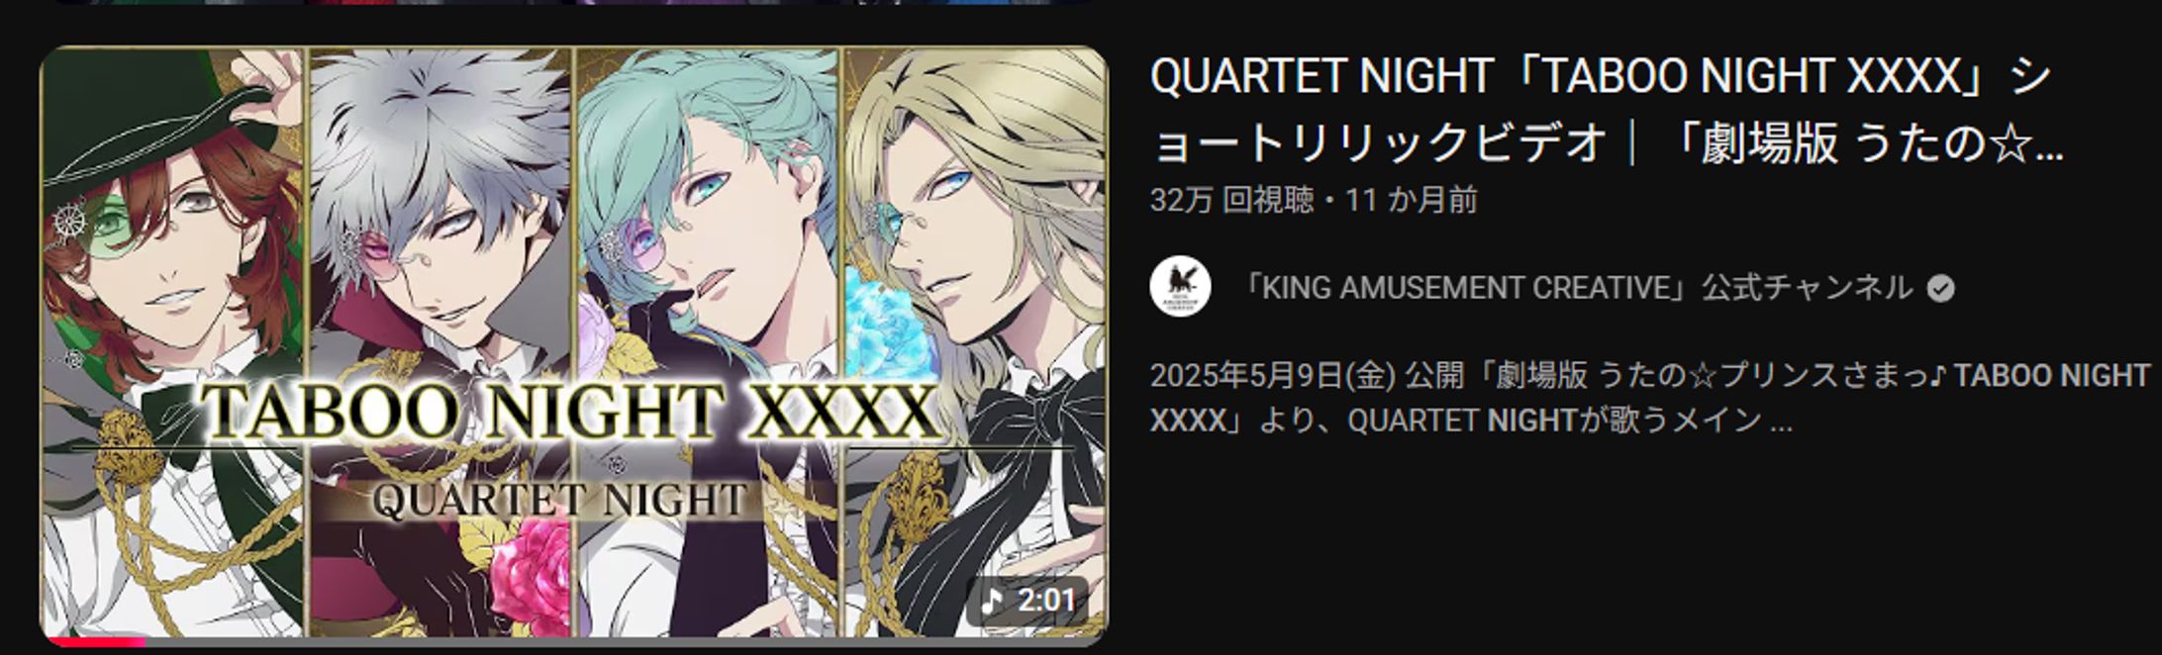Open the QUARTET NIGHT TABOO NIGHT XXXX video title
The image size is (2162, 655).
1608,109
